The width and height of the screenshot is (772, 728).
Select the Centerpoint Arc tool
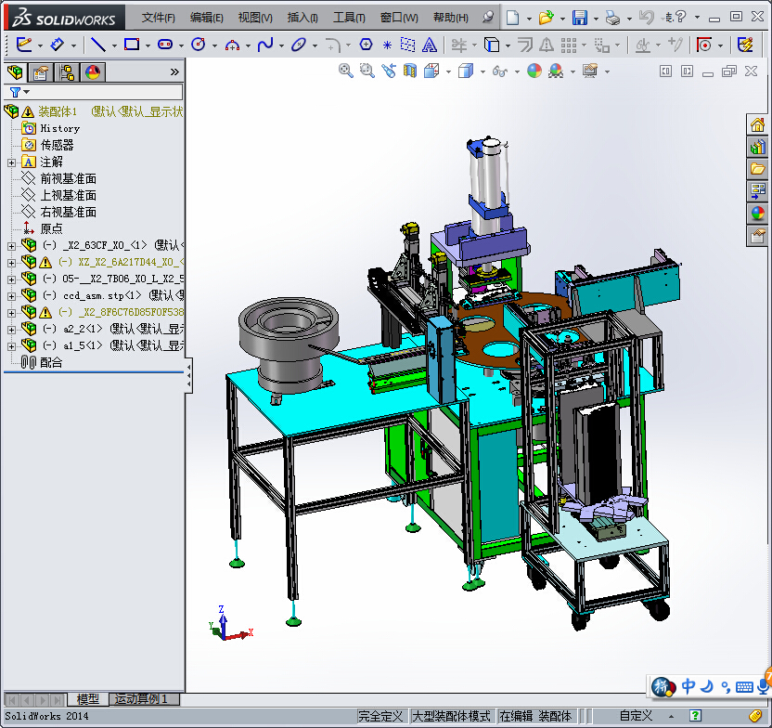[x=232, y=45]
